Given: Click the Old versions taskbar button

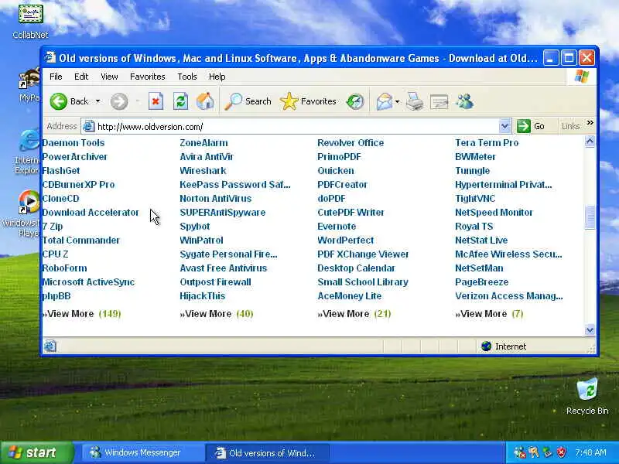Looking at the screenshot, I should point(267,452).
